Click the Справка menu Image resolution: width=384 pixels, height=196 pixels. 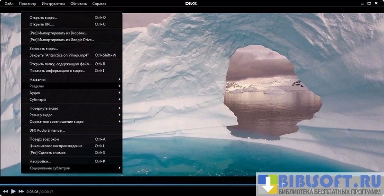[x=99, y=3]
